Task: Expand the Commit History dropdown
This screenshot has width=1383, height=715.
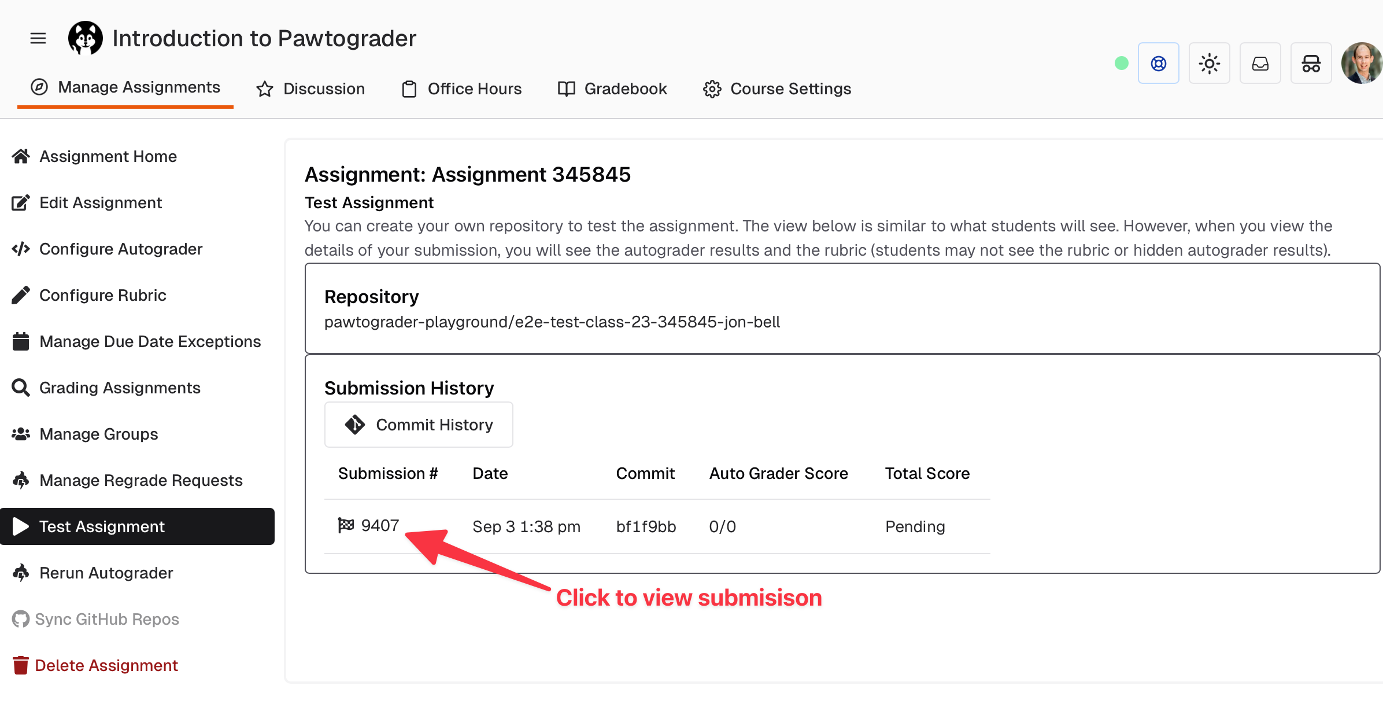Action: point(419,425)
